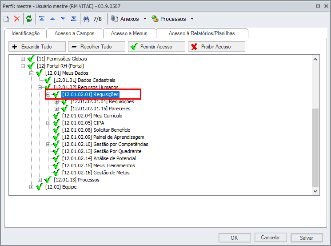Expand the [12.02] Equipe node
The image size is (331, 246).
[31, 187]
